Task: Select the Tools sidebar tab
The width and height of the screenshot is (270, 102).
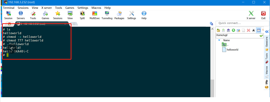Action: [267, 58]
